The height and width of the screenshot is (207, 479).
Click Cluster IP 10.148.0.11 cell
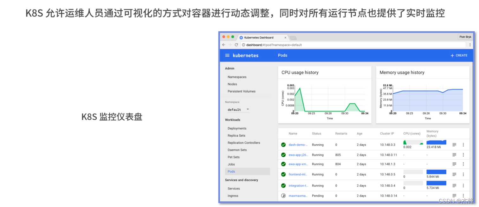pyautogui.click(x=388, y=155)
